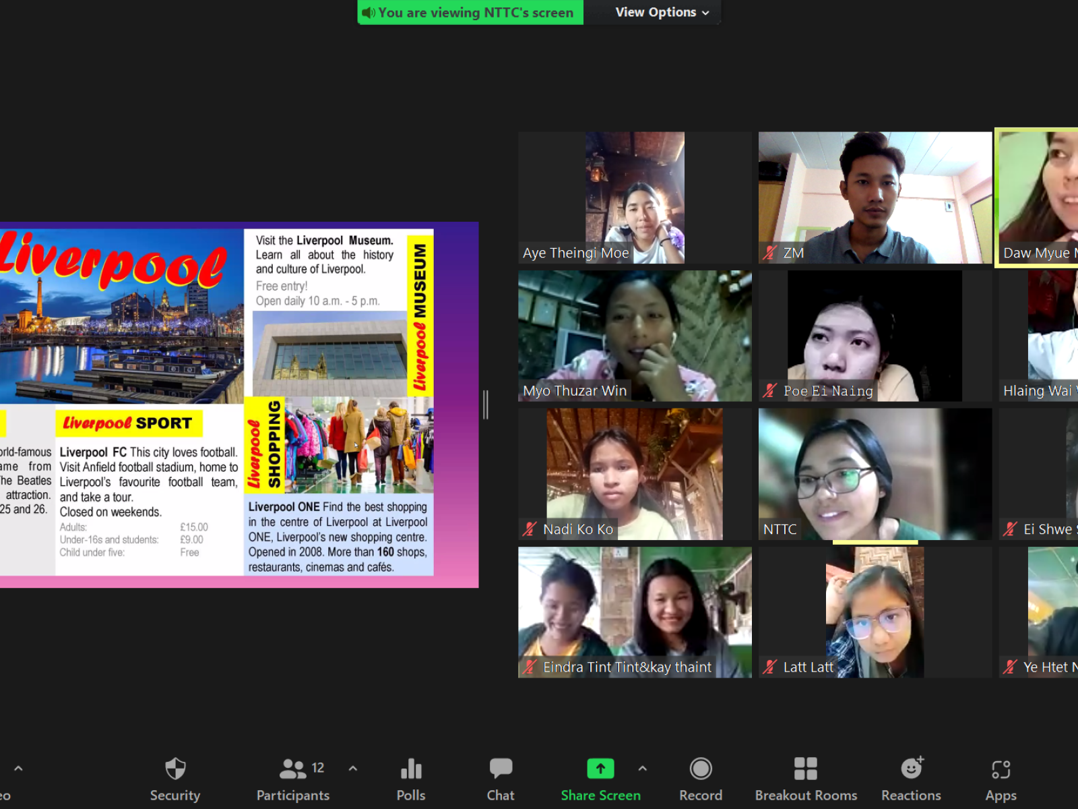The image size is (1078, 809).
Task: Click 'Under-16s and students' £9.00 row
Action: [131, 540]
